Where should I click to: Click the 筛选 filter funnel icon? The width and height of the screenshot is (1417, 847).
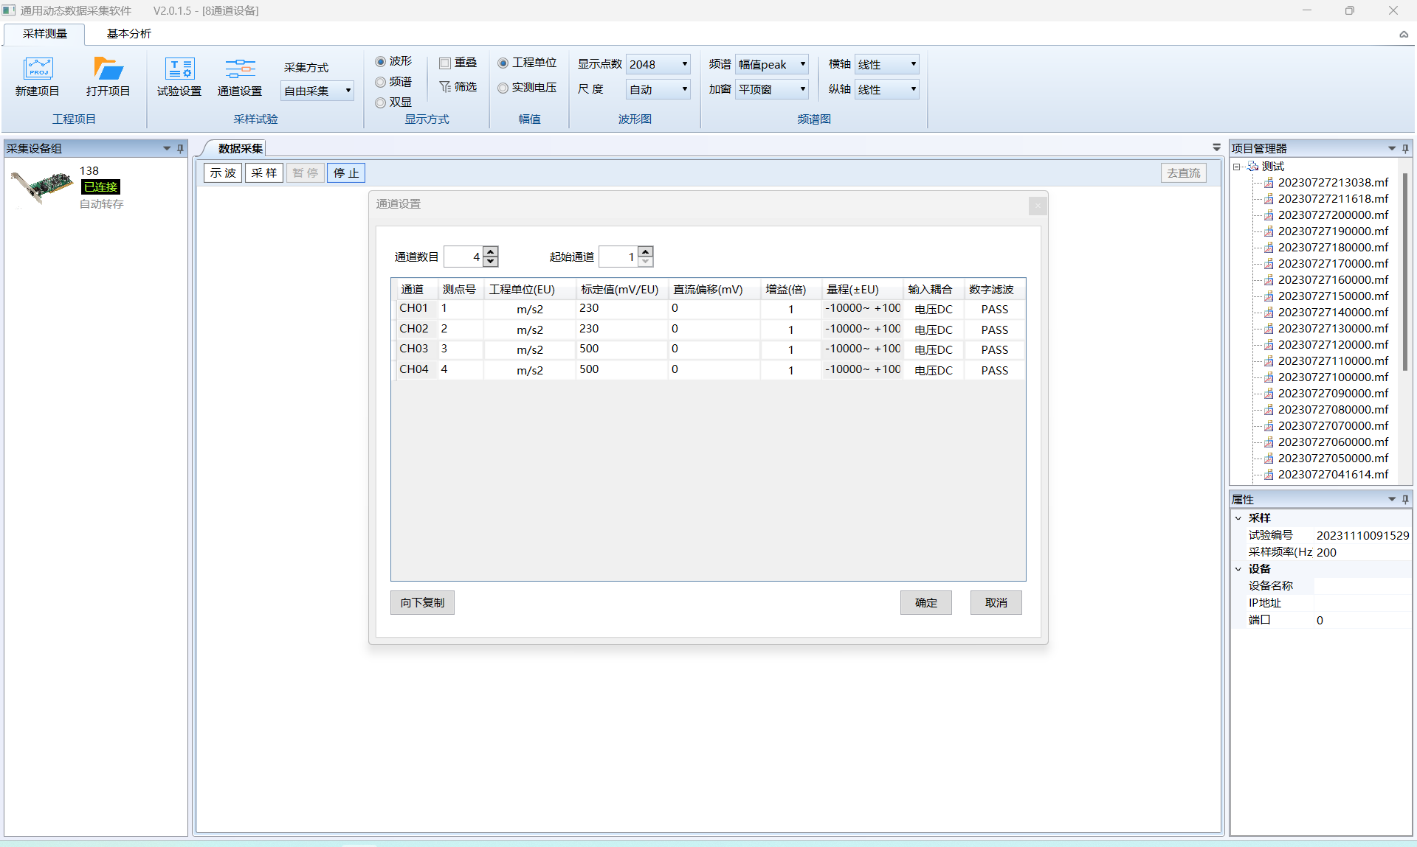(x=445, y=87)
